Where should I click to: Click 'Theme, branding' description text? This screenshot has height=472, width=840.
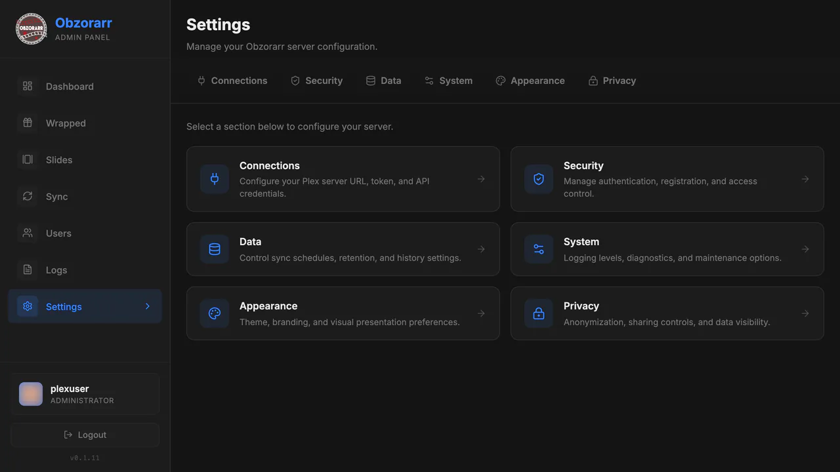coord(350,322)
